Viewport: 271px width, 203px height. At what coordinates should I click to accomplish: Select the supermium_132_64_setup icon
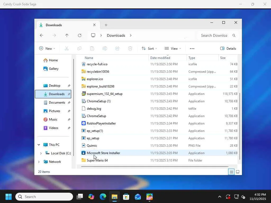click(x=83, y=94)
